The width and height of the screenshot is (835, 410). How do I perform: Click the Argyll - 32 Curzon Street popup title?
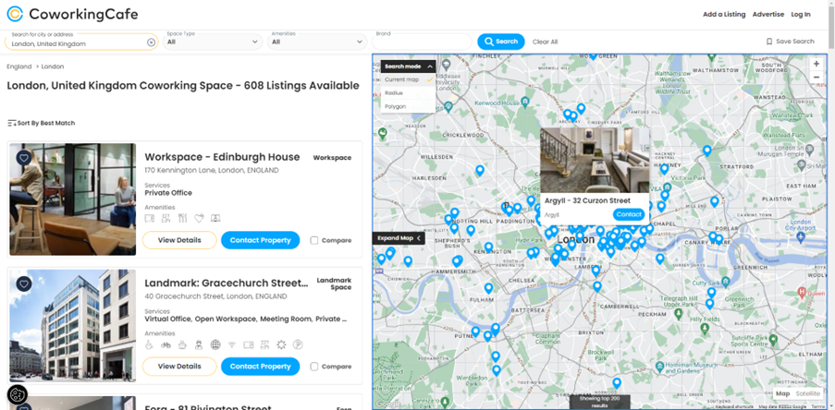click(587, 201)
